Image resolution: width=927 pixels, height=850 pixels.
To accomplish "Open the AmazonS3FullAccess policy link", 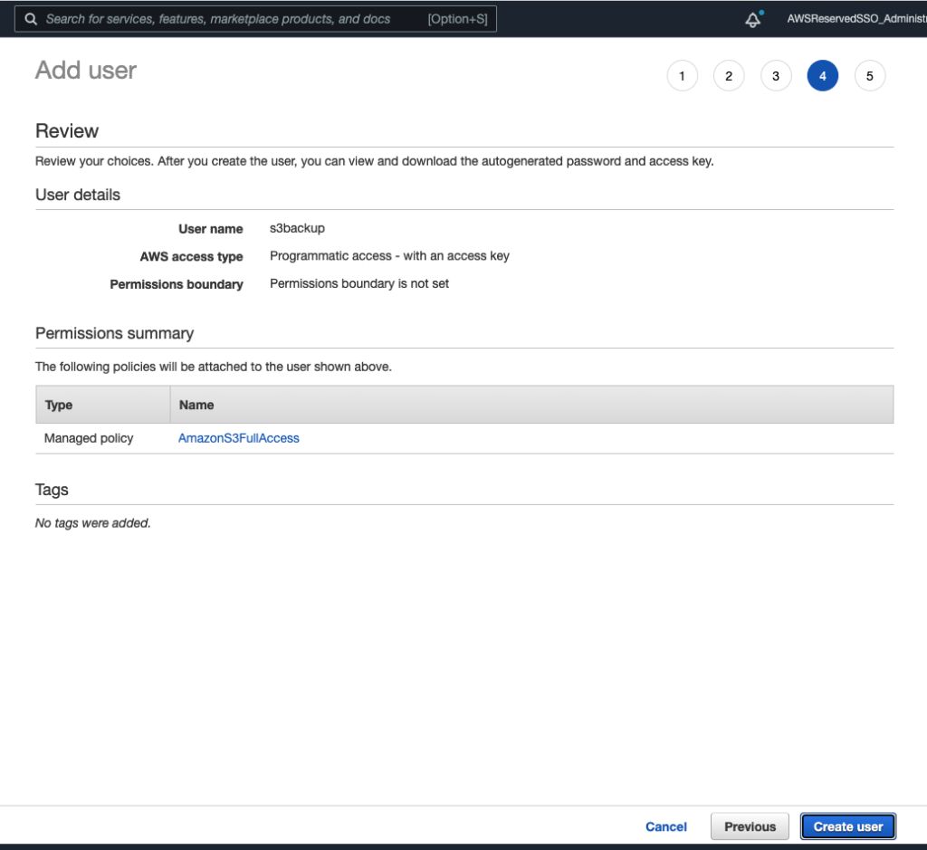I will click(239, 438).
